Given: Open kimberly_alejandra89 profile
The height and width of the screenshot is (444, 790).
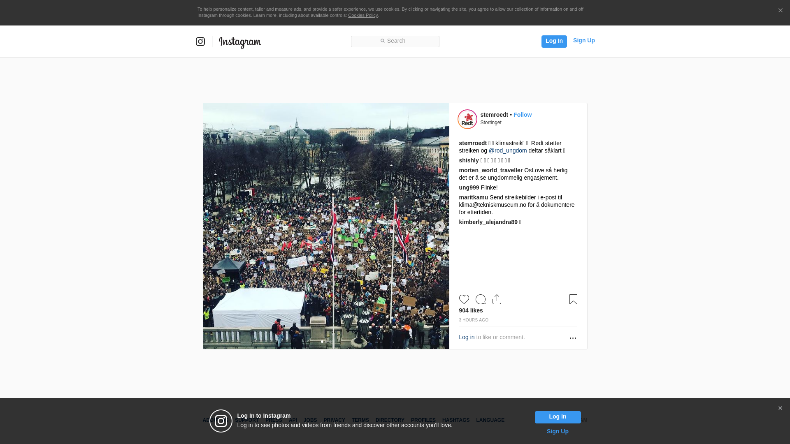Looking at the screenshot, I should tap(488, 222).
